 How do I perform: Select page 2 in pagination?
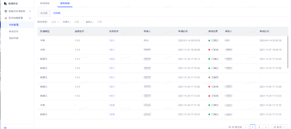point(259,127)
